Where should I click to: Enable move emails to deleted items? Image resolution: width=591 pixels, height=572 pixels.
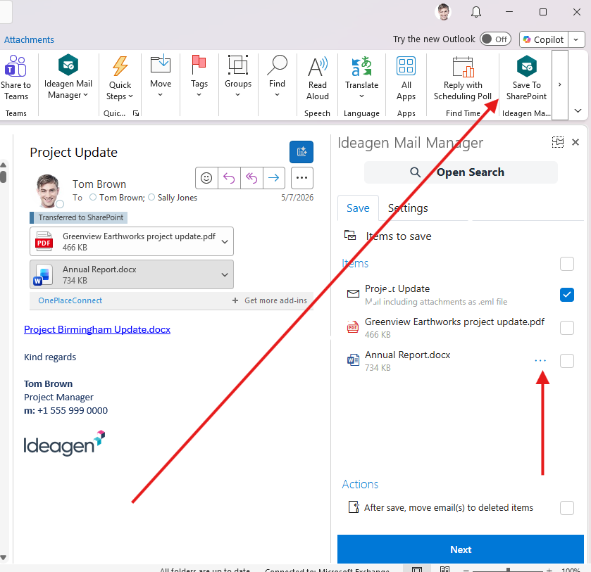coord(566,507)
